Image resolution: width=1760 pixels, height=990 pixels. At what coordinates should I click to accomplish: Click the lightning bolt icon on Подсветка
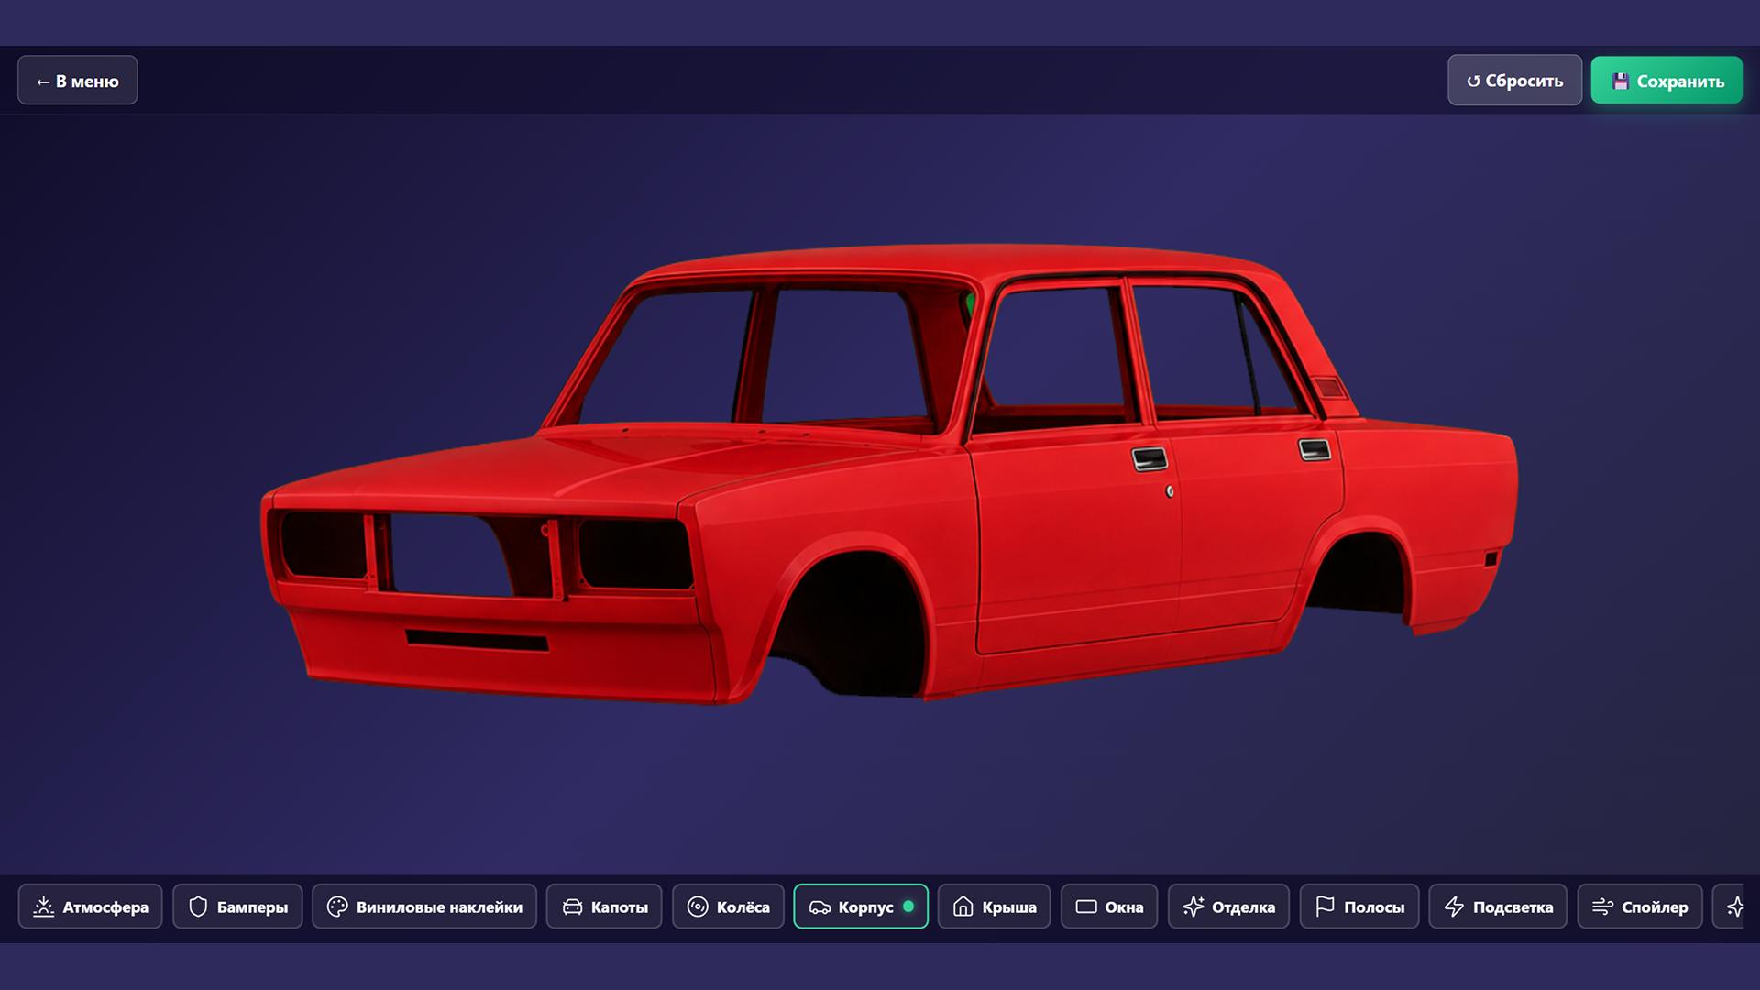(x=1455, y=907)
